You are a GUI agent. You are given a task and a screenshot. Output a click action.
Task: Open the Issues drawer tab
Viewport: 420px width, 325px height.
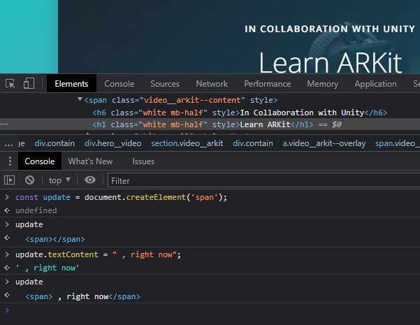pos(143,161)
